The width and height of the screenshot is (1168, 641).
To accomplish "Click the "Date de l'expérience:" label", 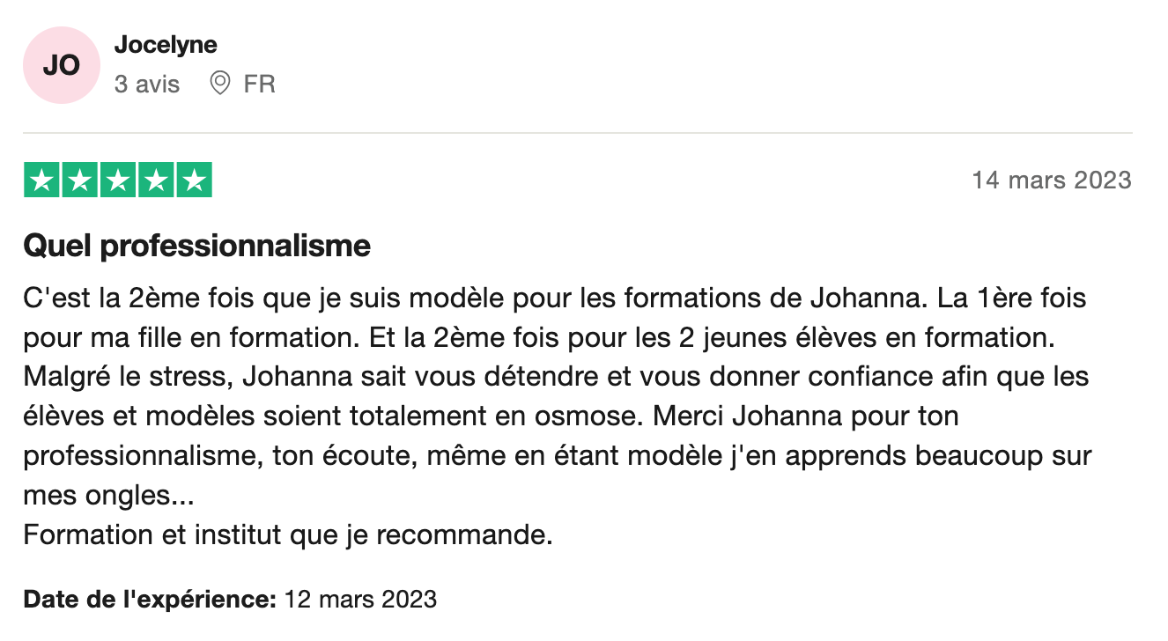I will click(150, 600).
